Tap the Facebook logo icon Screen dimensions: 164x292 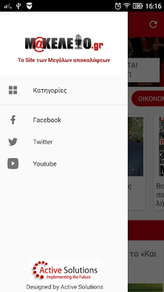point(13,120)
